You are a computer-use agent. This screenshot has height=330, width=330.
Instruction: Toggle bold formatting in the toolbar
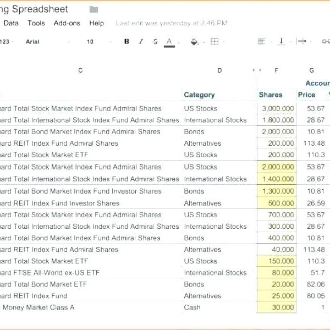[x=127, y=42]
